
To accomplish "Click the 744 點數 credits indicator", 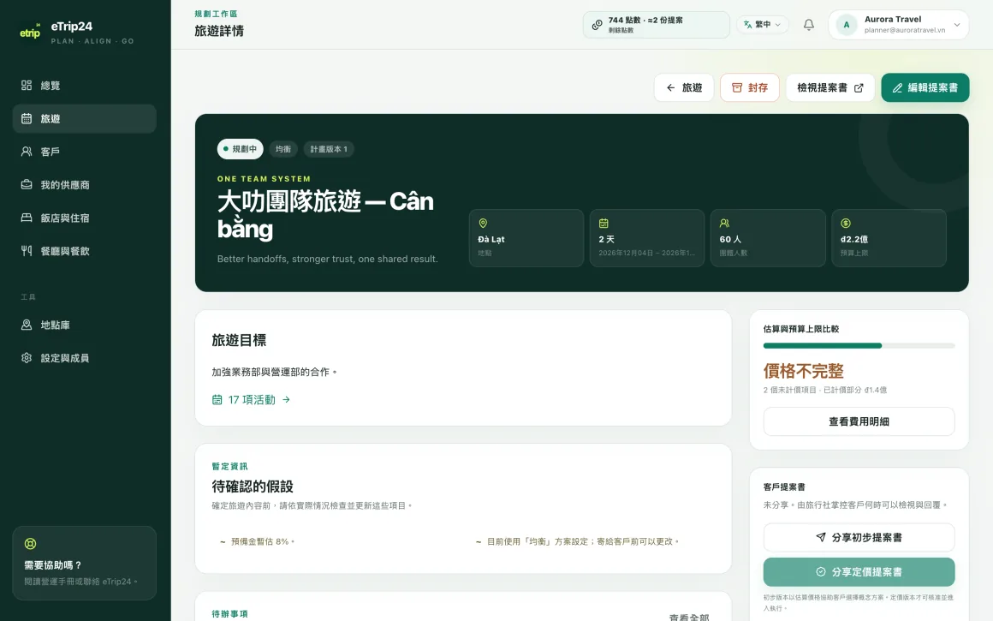I will pos(656,25).
